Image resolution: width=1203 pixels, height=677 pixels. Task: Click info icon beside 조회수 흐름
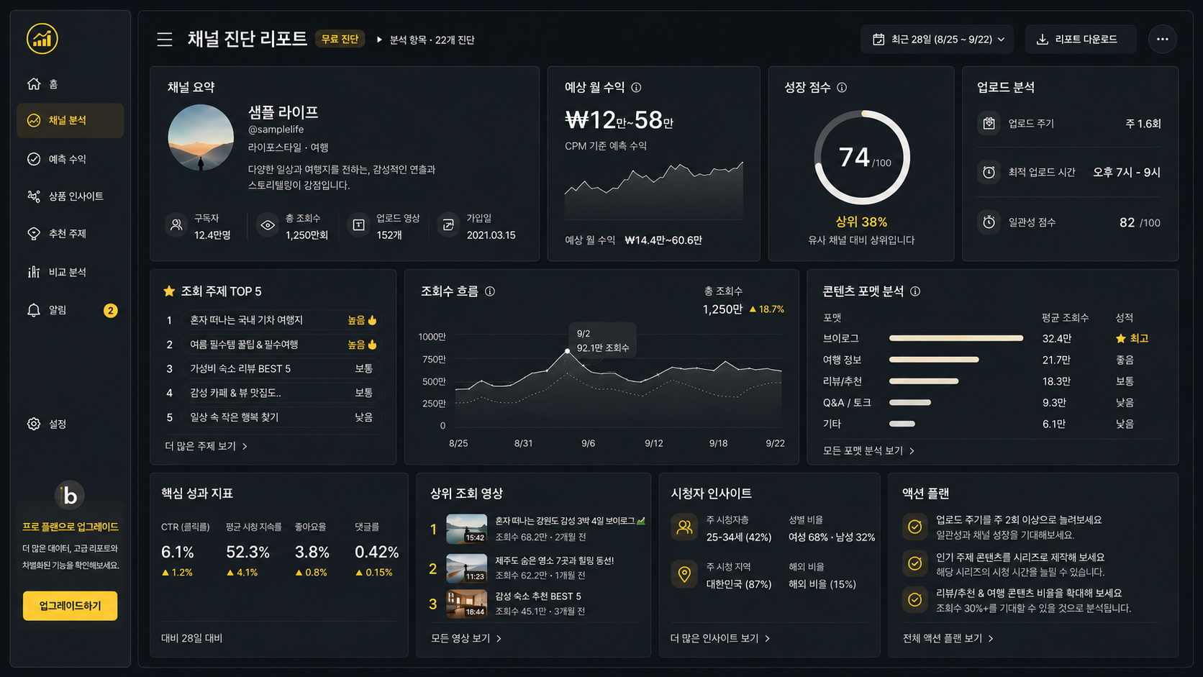[x=490, y=291]
